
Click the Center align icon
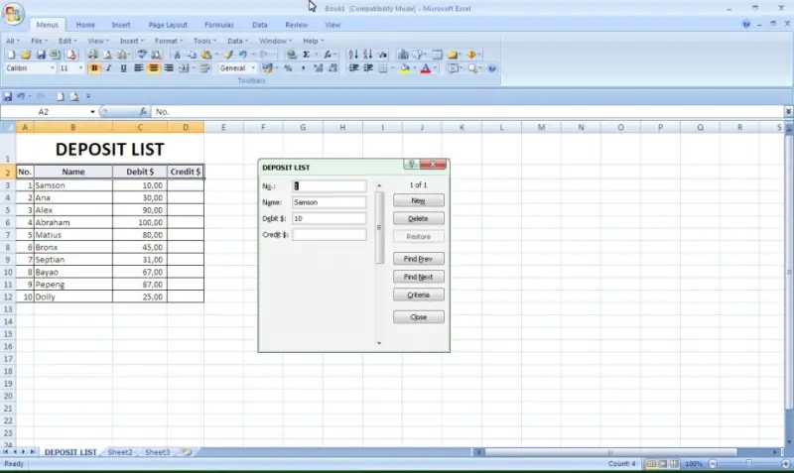(x=154, y=68)
